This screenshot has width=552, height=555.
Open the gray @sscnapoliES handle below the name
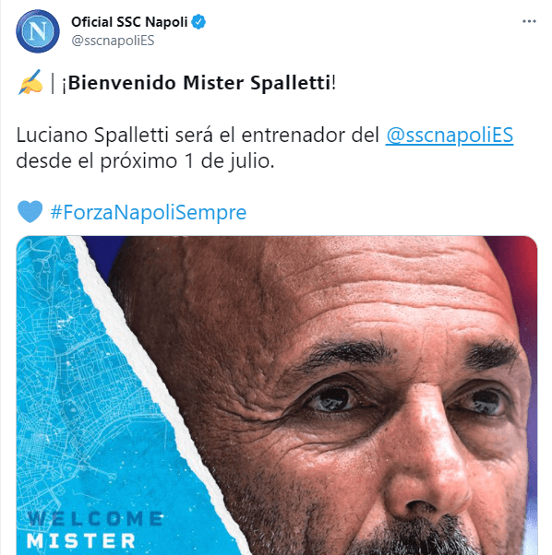113,41
